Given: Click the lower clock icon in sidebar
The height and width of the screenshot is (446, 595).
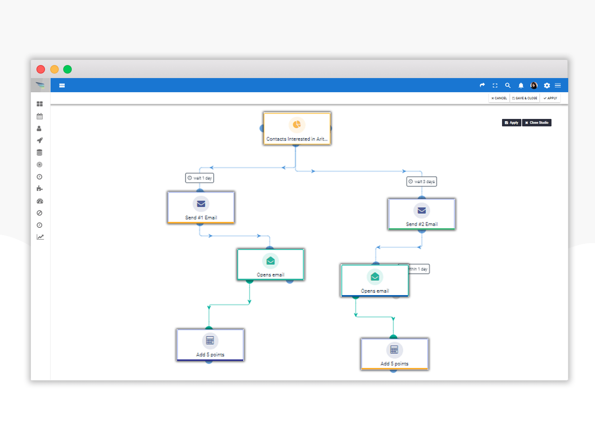Looking at the screenshot, I should click(39, 225).
